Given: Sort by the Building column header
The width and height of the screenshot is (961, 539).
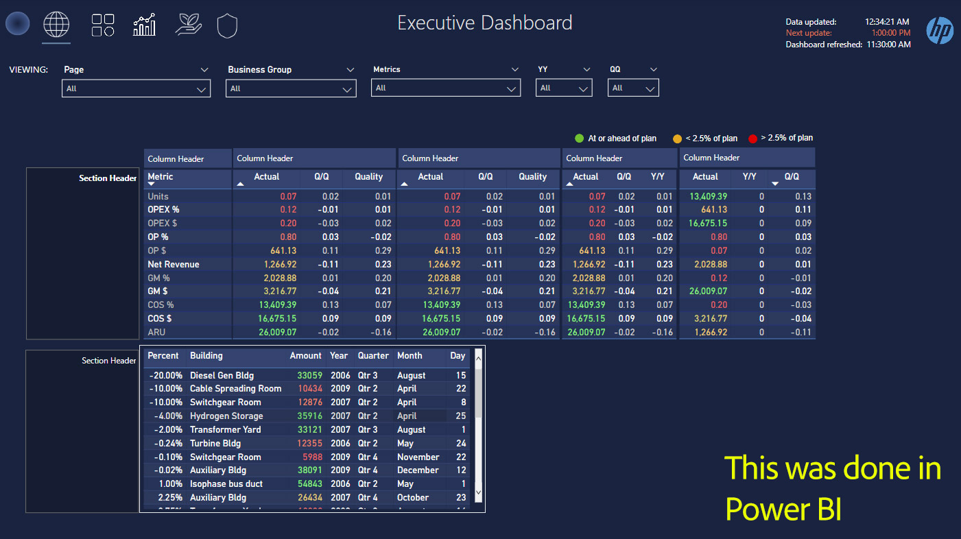Looking at the screenshot, I should pos(206,356).
